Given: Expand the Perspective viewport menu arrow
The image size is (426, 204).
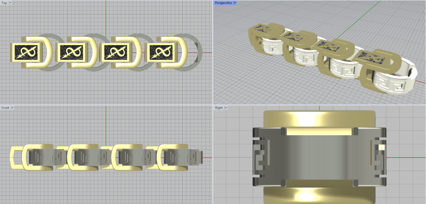Looking at the screenshot, I should [x=235, y=2].
